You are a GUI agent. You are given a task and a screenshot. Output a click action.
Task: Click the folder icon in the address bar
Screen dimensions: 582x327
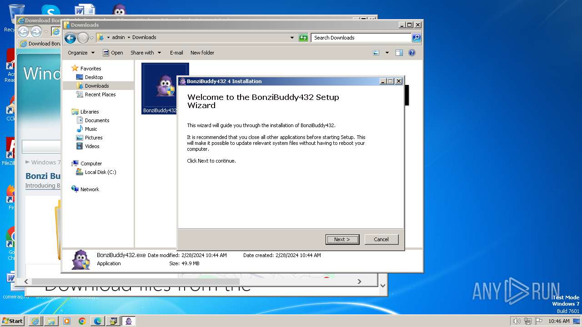tap(100, 38)
